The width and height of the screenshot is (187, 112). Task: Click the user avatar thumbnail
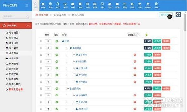pyautogui.click(x=170, y=16)
